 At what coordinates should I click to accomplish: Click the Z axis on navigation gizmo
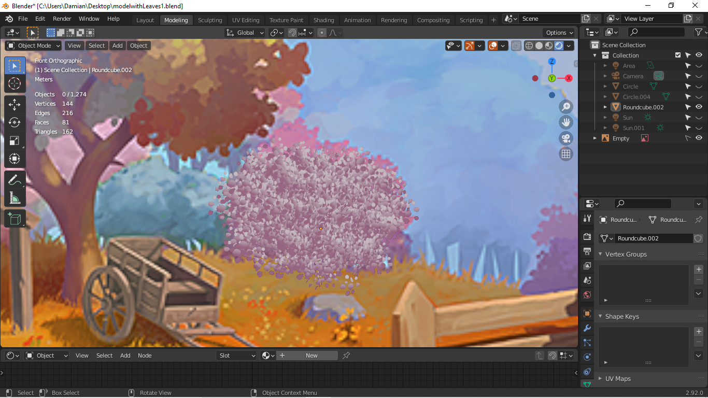(552, 62)
